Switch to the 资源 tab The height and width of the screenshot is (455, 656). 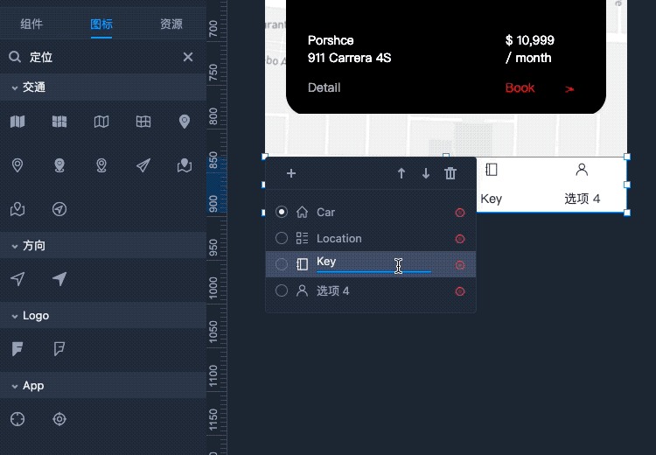[x=171, y=24]
